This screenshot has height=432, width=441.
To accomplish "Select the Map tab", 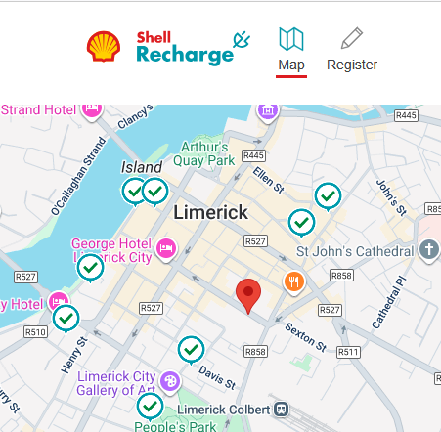I will point(291,52).
